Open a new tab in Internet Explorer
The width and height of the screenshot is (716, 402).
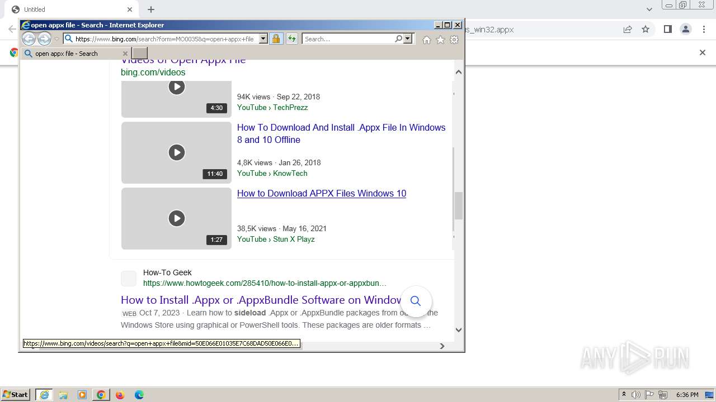tap(140, 53)
